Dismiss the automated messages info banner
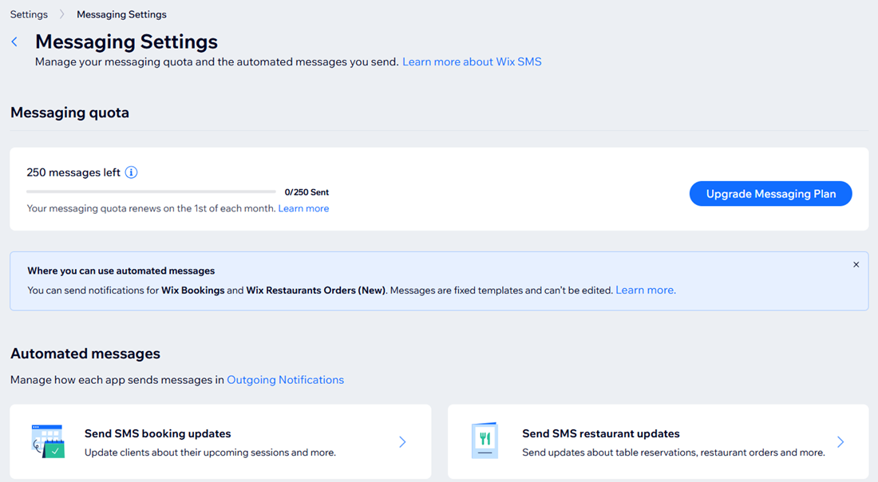The height and width of the screenshot is (482, 878). point(856,264)
